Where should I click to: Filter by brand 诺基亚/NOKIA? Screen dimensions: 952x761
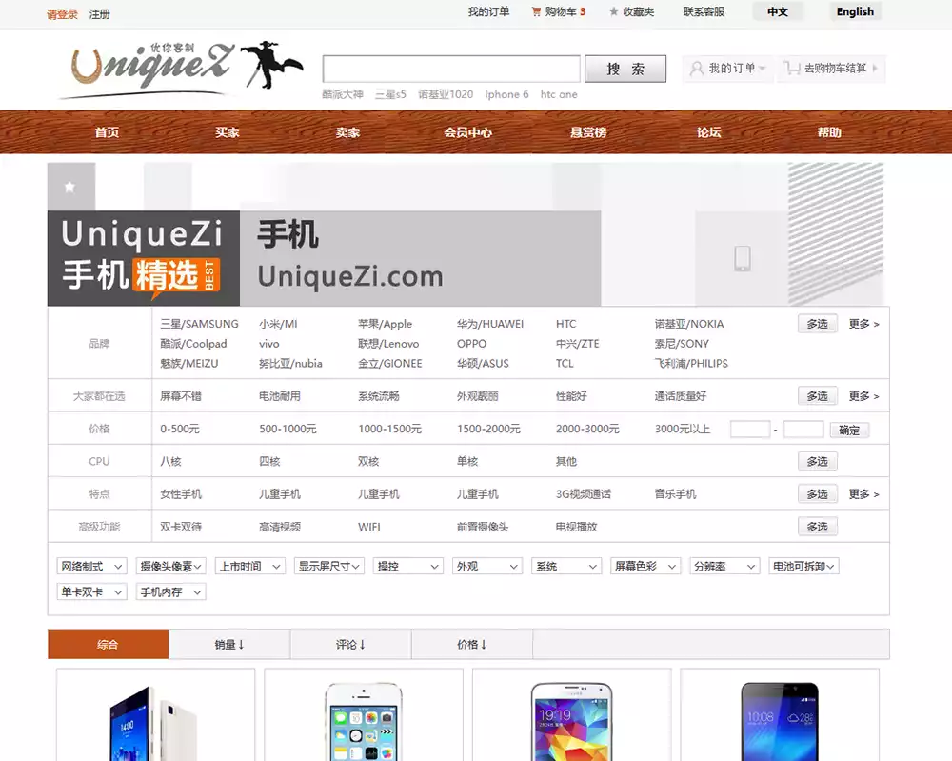pyautogui.click(x=689, y=324)
